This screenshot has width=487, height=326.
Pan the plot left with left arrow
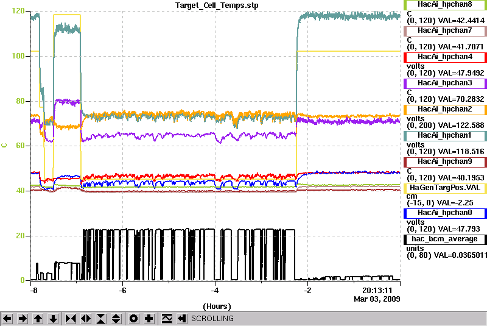7,319
